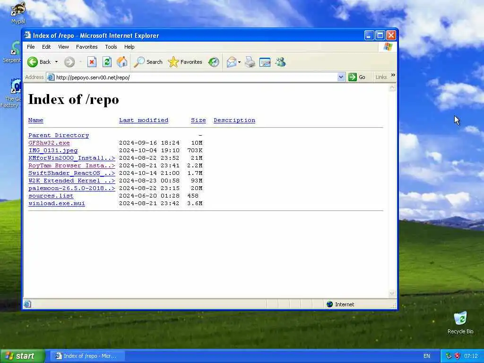Click the Mail envelope icon
Image resolution: width=484 pixels, height=363 pixels.
point(232,62)
